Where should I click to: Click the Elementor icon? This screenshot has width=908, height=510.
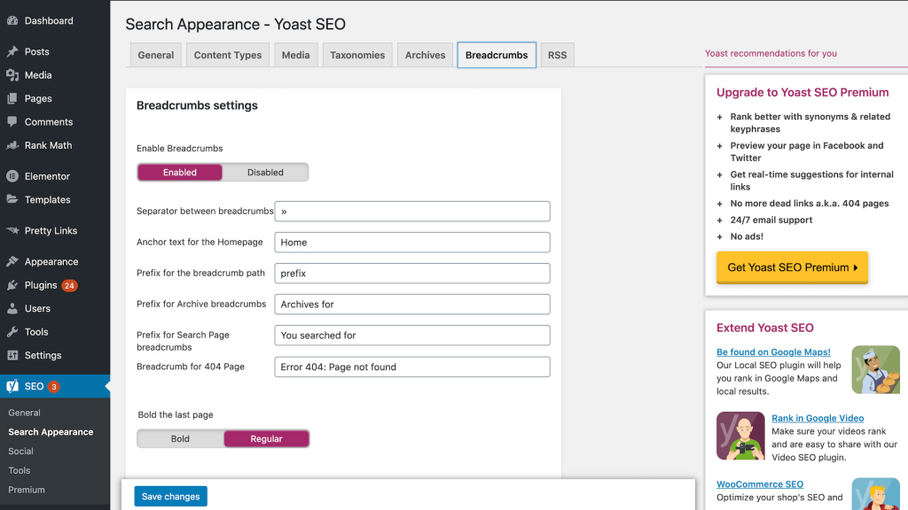click(12, 176)
